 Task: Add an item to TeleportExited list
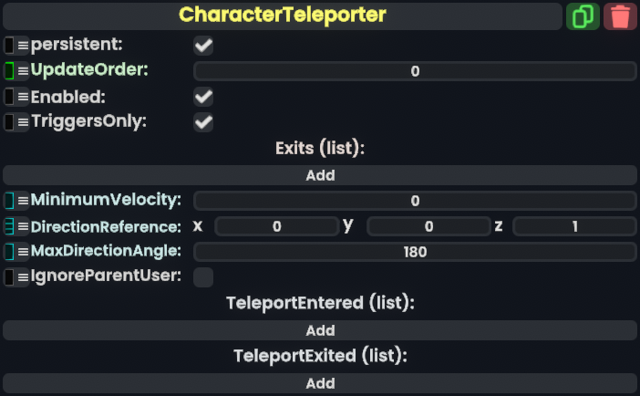pyautogui.click(x=320, y=383)
